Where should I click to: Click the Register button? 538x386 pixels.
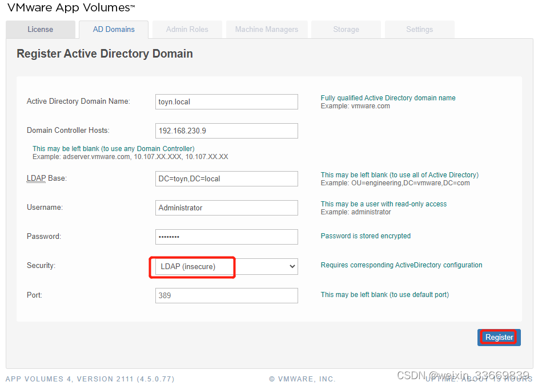499,338
